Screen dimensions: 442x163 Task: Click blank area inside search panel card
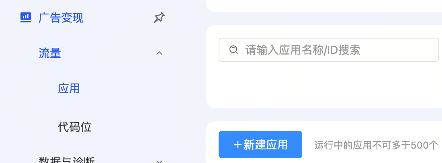click(324, 84)
